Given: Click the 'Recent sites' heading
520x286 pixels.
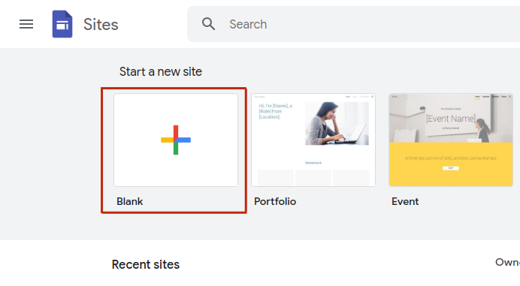Looking at the screenshot, I should [x=146, y=264].
